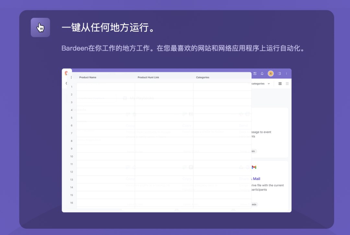Click the Categories cell in row 3
This screenshot has height=235, width=350.
222,102
